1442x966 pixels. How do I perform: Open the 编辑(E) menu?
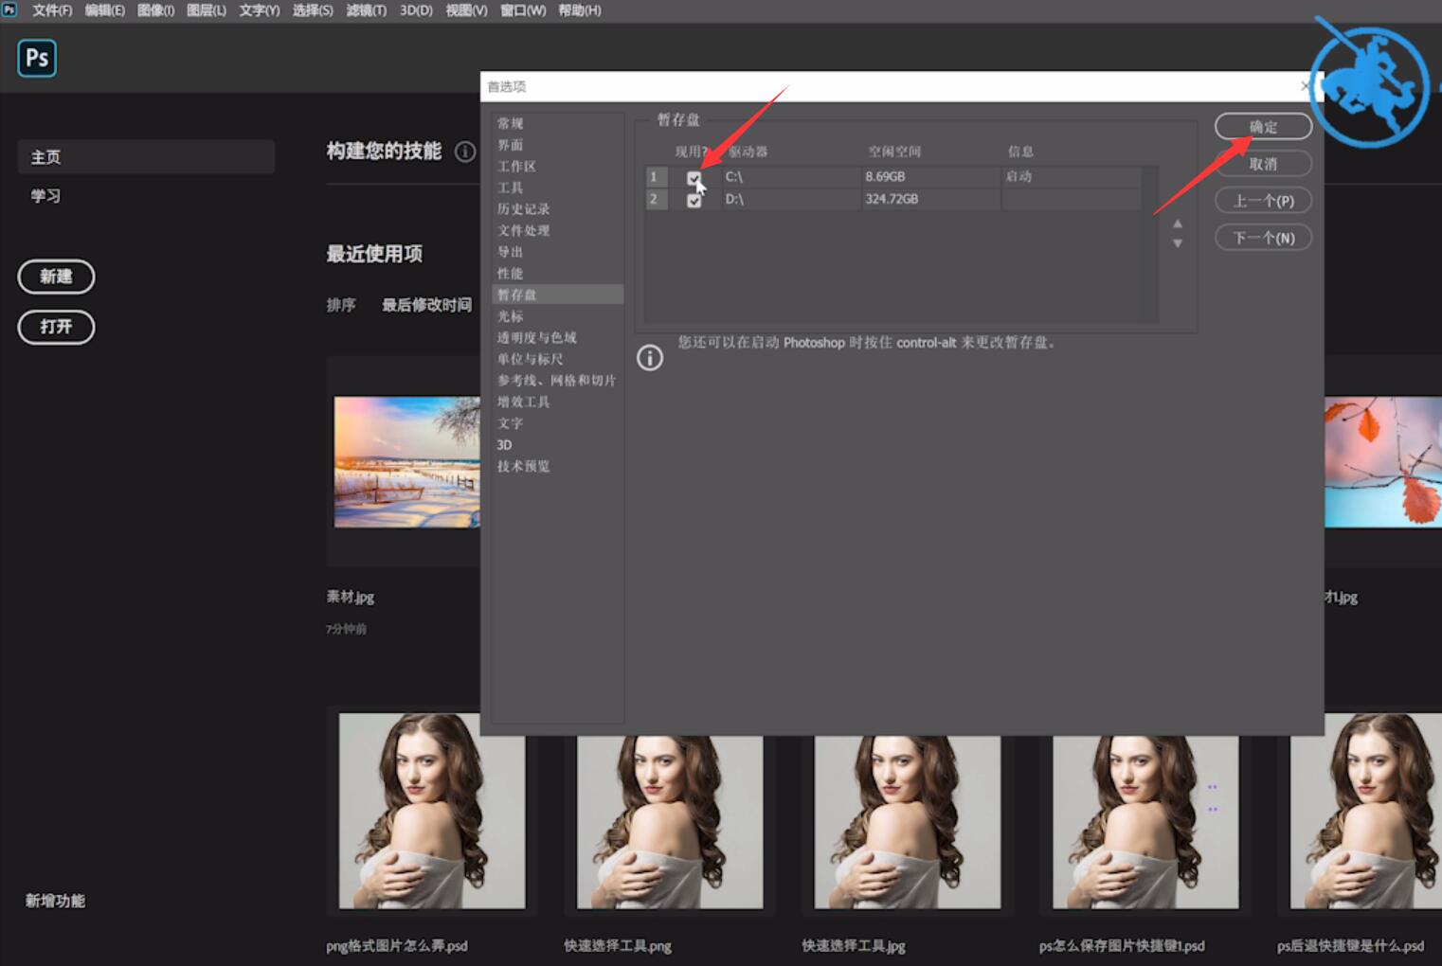pos(104,10)
